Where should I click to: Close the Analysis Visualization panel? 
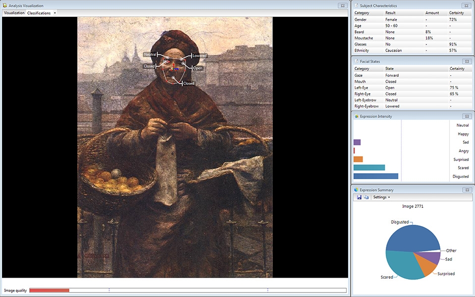click(342, 5)
